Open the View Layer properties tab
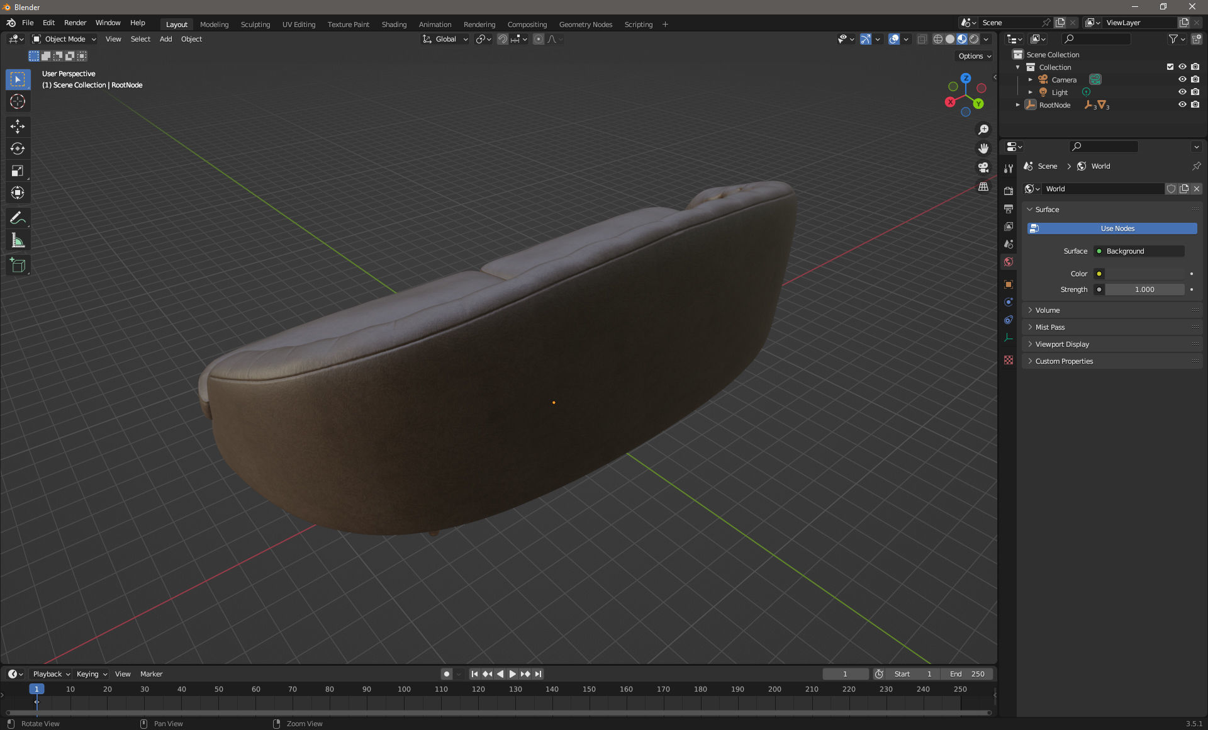The width and height of the screenshot is (1208, 730). (1009, 226)
